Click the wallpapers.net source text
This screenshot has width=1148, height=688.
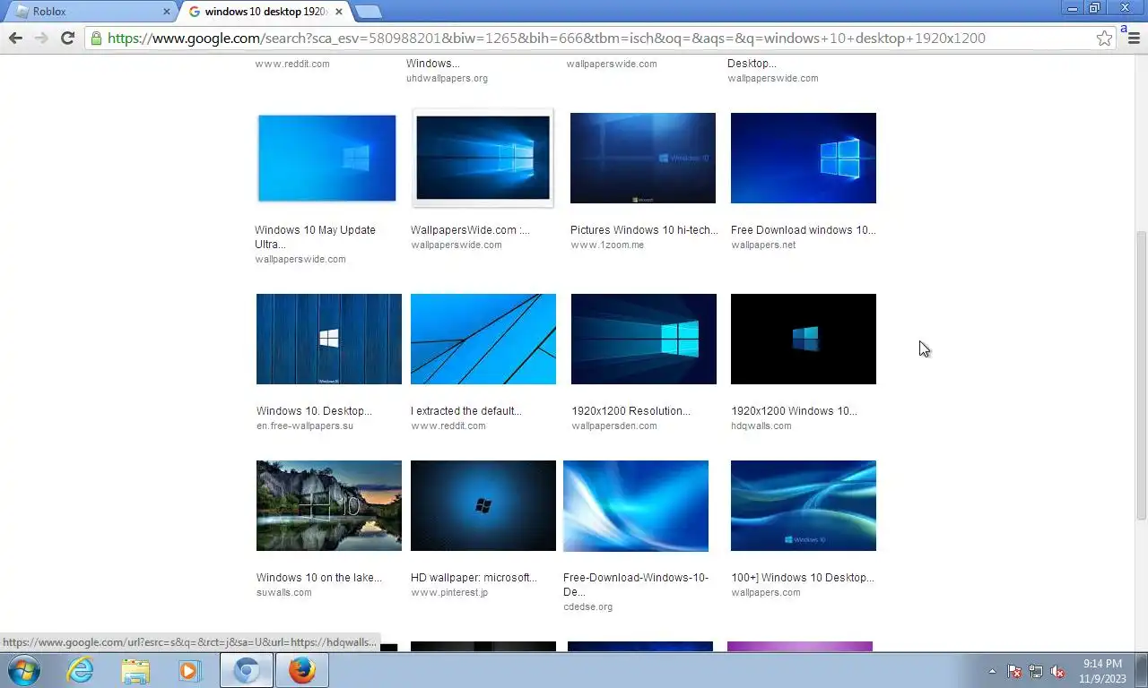click(x=763, y=245)
